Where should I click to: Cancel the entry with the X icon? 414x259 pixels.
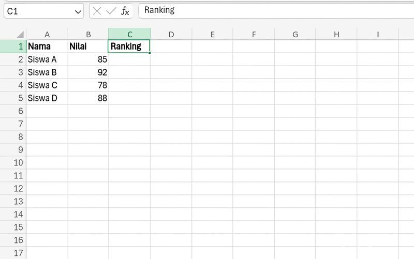click(97, 11)
